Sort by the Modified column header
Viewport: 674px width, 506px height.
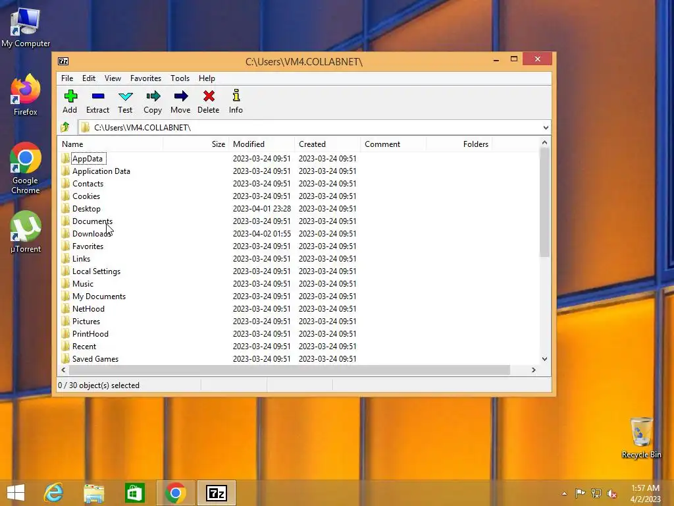click(261, 144)
